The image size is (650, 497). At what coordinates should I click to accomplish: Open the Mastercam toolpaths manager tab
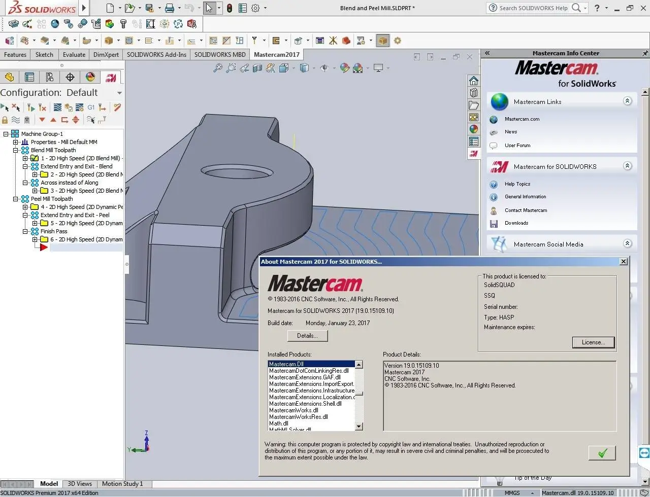click(111, 77)
